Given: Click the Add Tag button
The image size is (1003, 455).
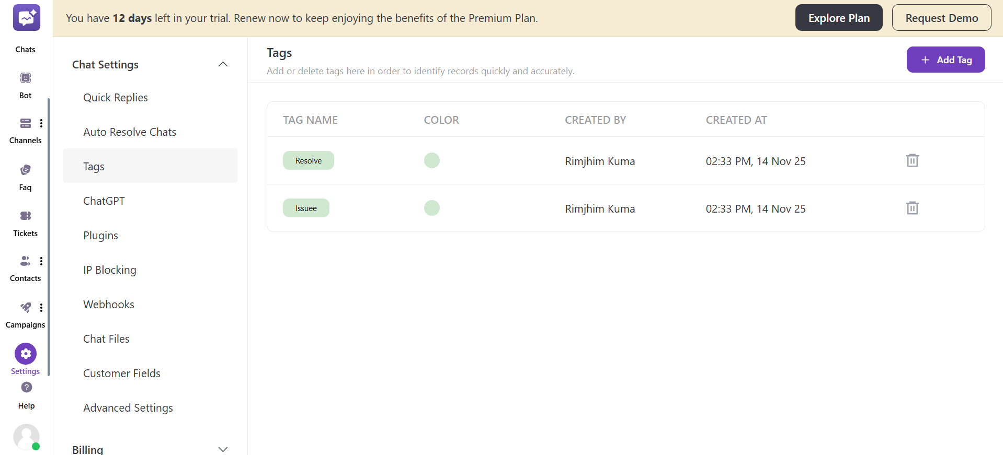Looking at the screenshot, I should coord(945,60).
